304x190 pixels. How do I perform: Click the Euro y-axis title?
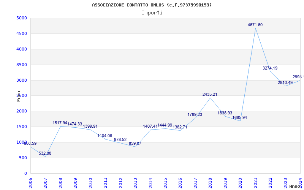(x=19, y=97)
